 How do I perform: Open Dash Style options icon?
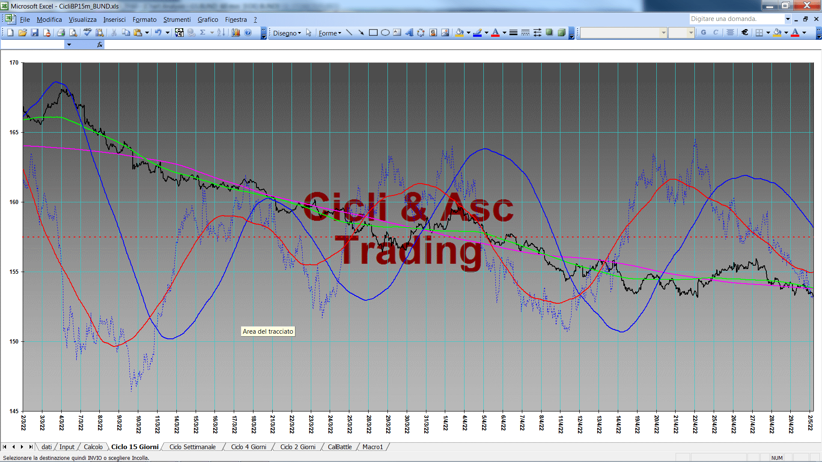coord(525,33)
